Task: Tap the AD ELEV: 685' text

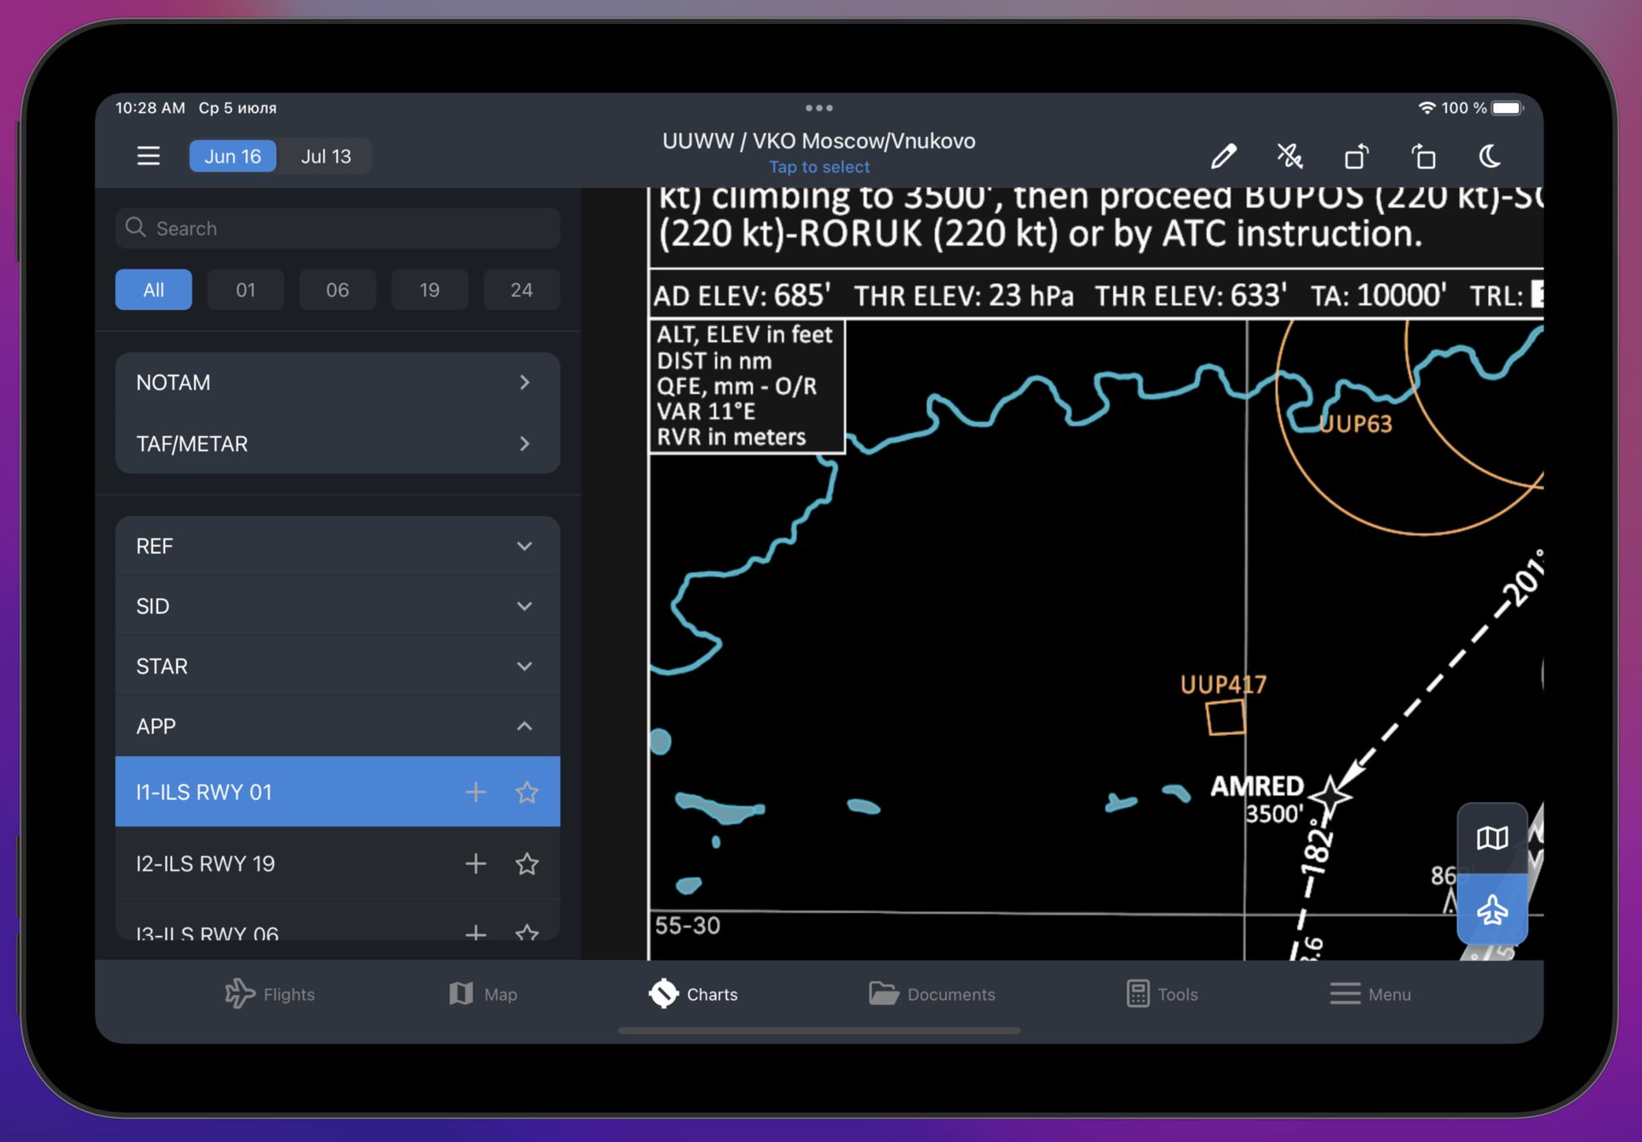Action: coord(741,296)
